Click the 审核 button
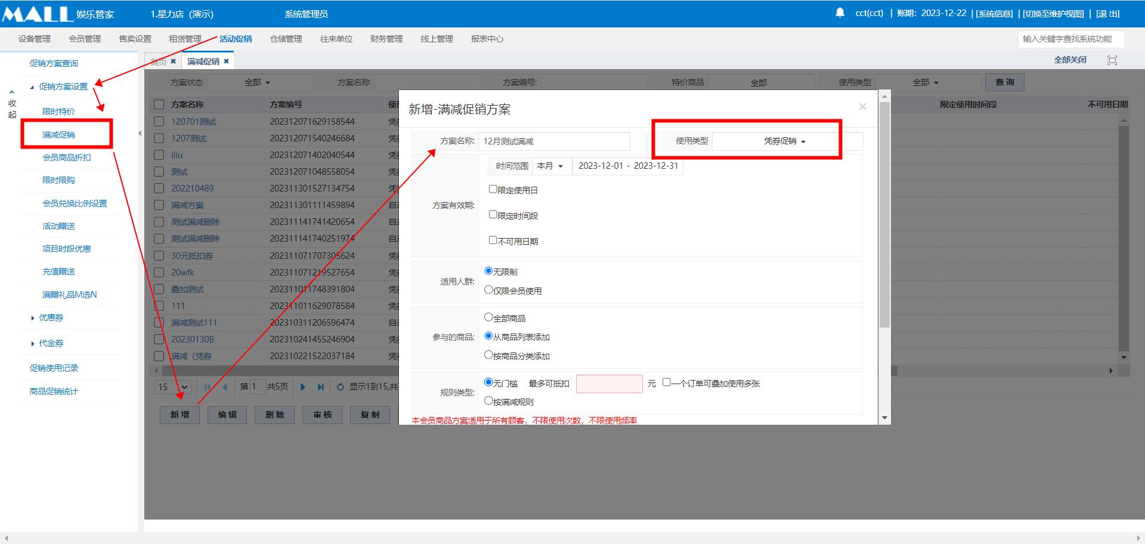 [x=323, y=415]
